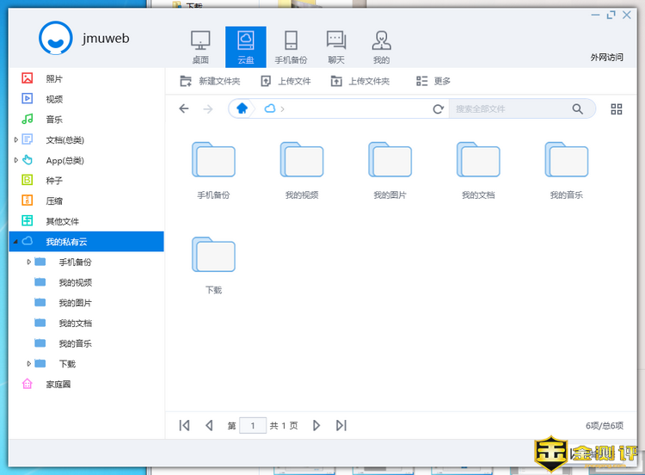Click the refresh icon in the address bar

[x=438, y=109]
